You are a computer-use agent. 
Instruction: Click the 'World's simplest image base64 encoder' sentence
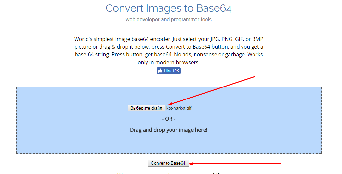[x=123, y=39]
